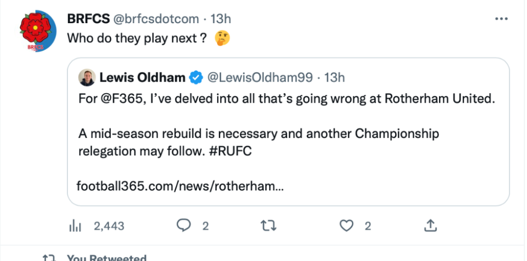
Task: Click the 'You Retweeted' label
Action: [106, 257]
